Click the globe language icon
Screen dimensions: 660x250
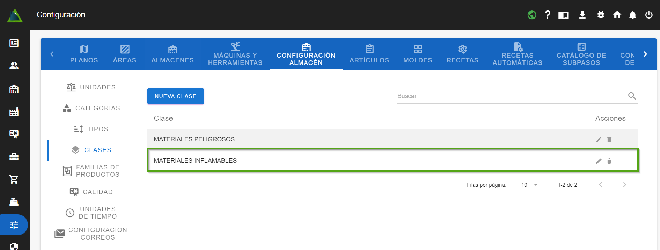532,15
